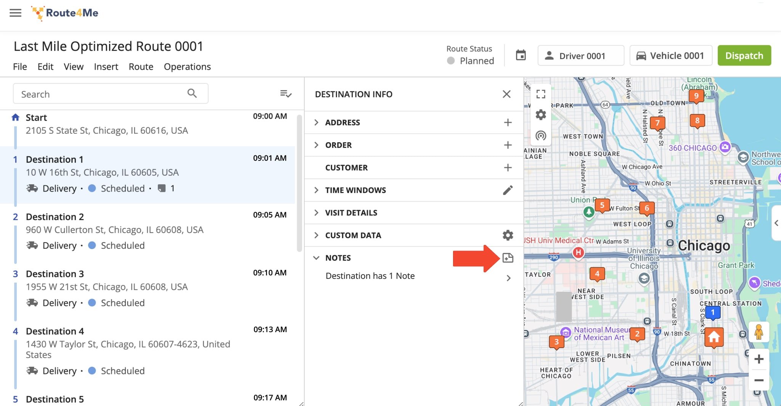Select orange map marker 9
Viewport: 781px width, 406px height.
point(696,96)
